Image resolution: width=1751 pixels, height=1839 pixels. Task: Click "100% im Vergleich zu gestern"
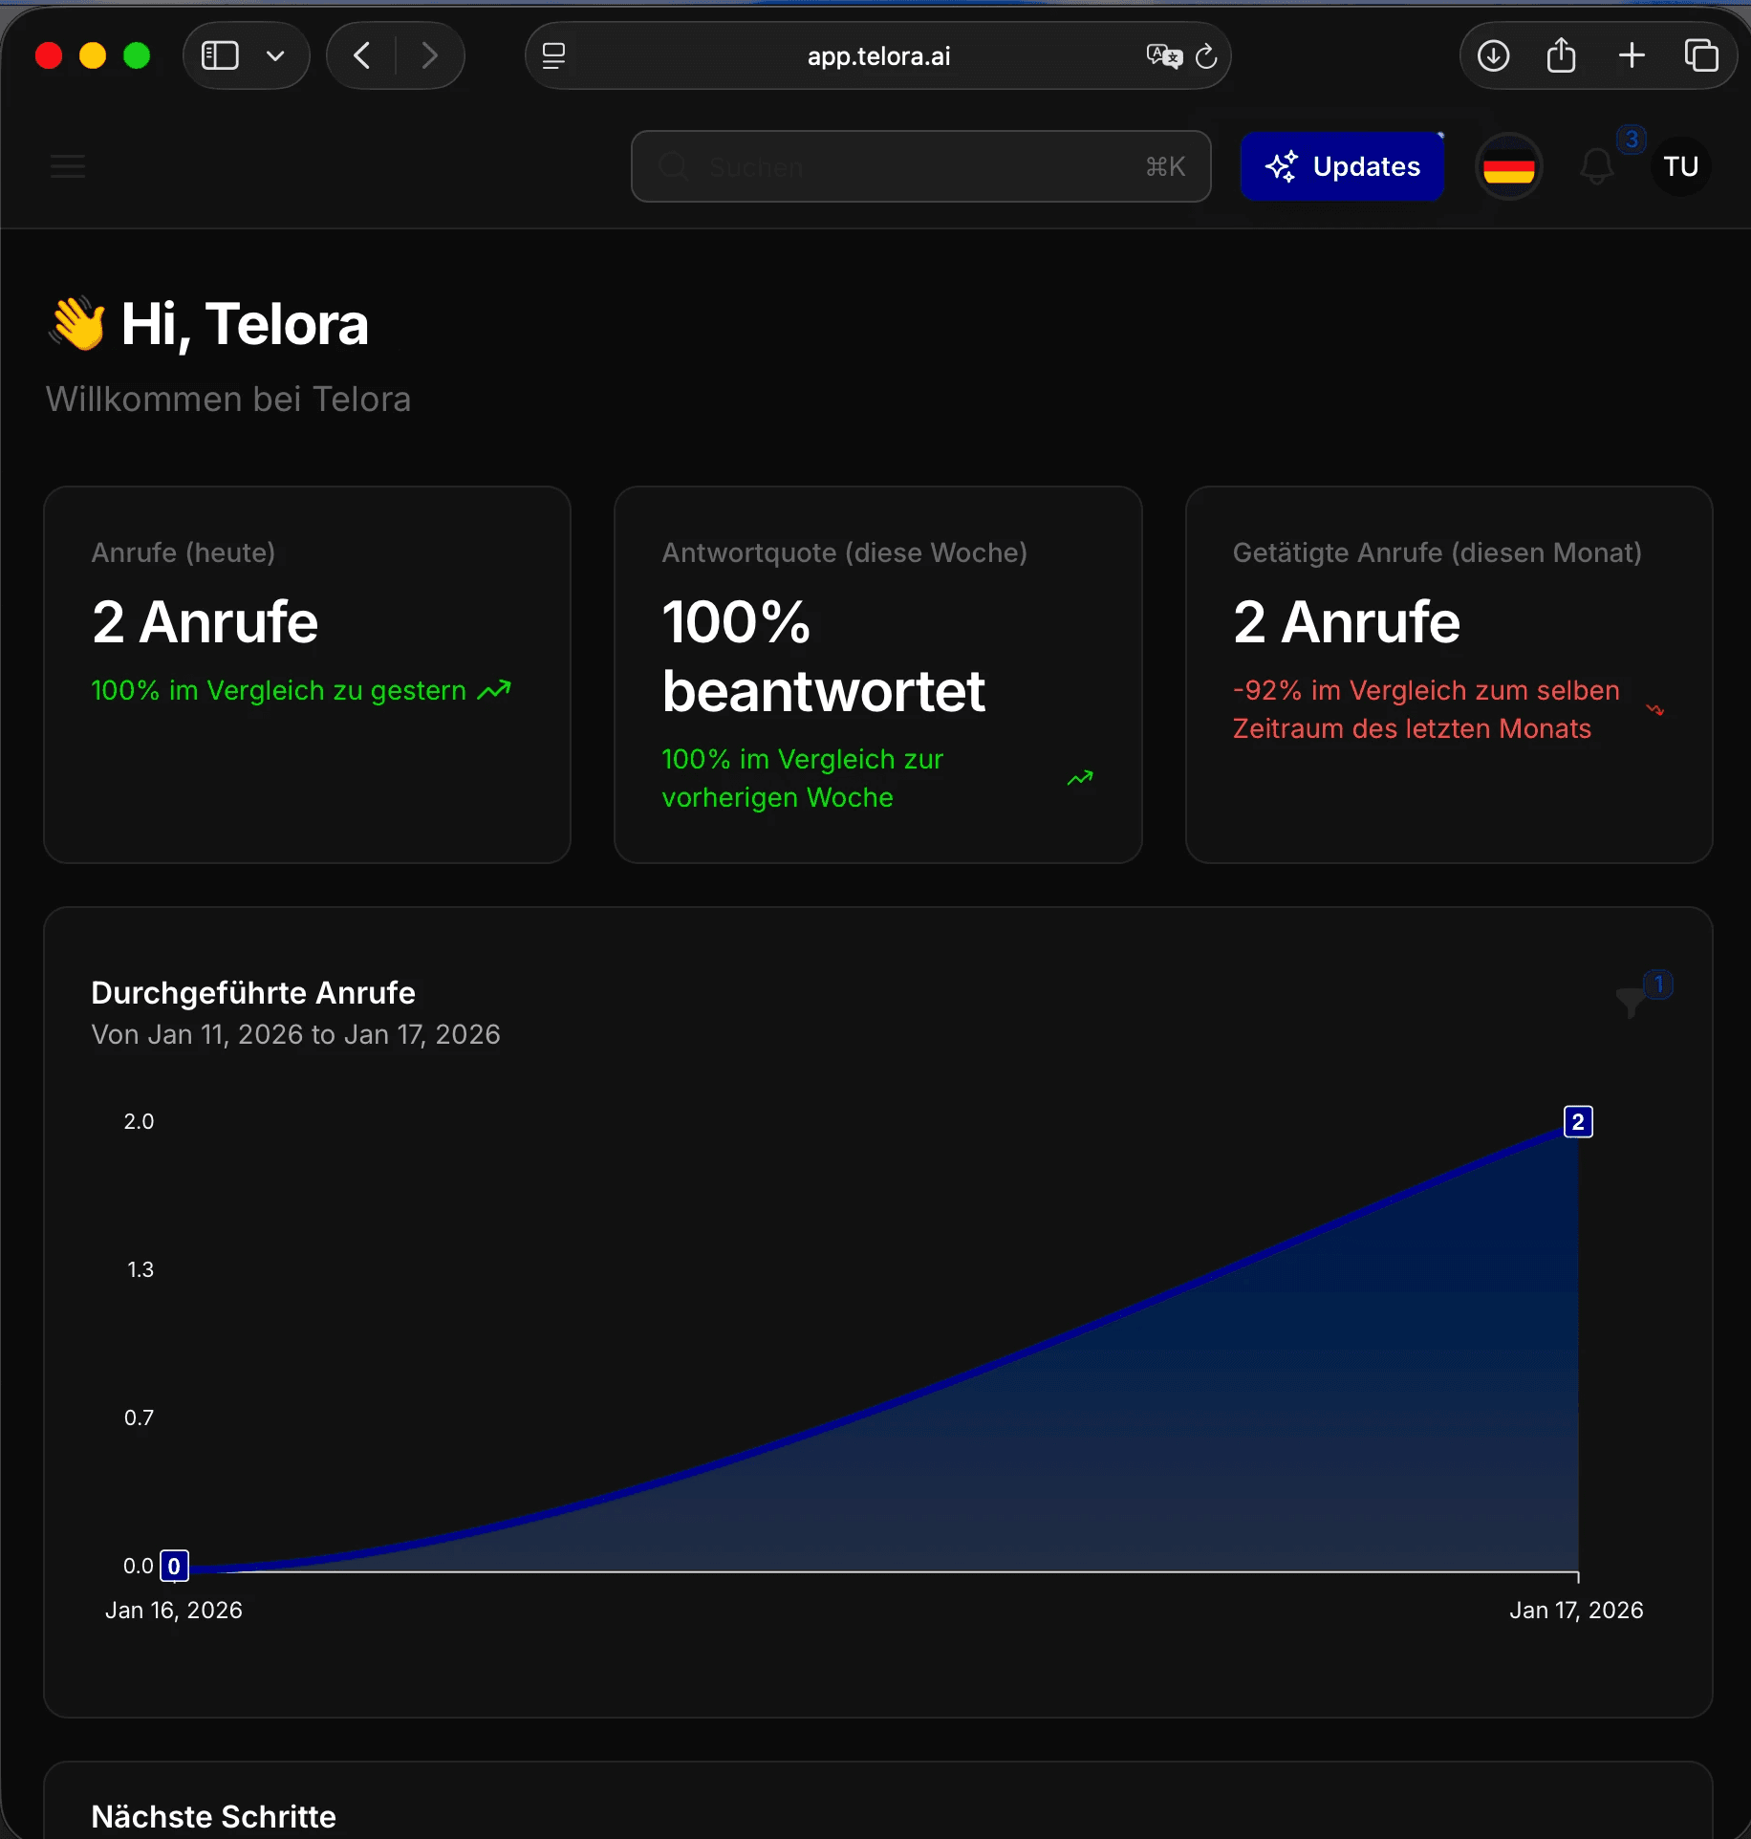[x=279, y=690]
